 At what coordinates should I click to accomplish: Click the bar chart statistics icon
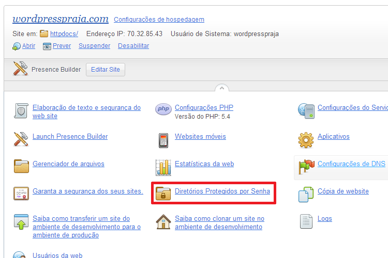click(163, 168)
